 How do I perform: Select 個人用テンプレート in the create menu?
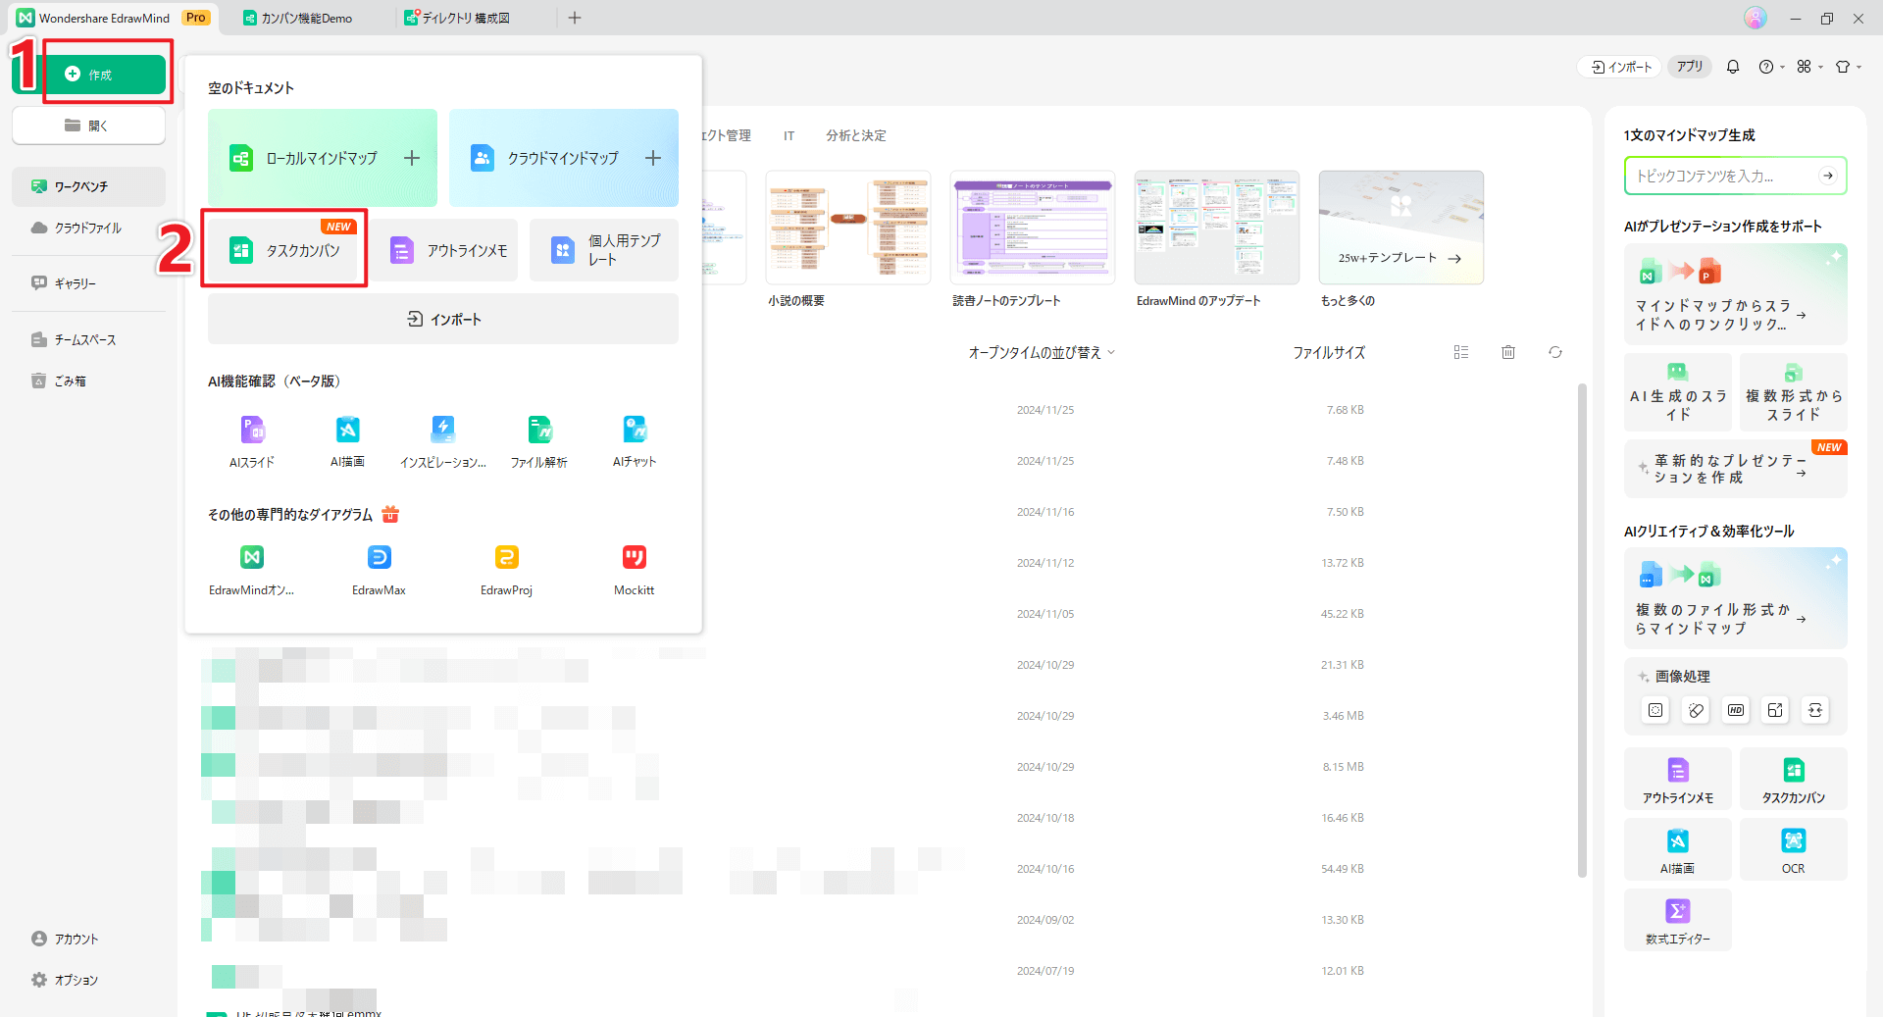604,250
